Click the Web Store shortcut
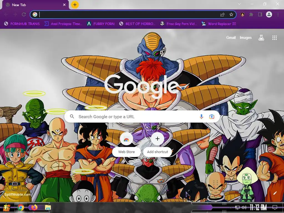Screen dimensions: 284x213 [x=126, y=144]
